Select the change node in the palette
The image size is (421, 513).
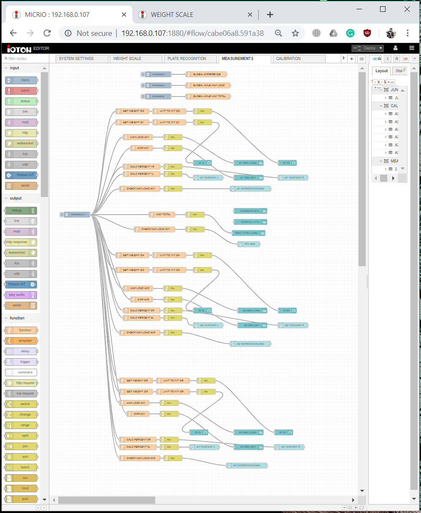(x=21, y=415)
